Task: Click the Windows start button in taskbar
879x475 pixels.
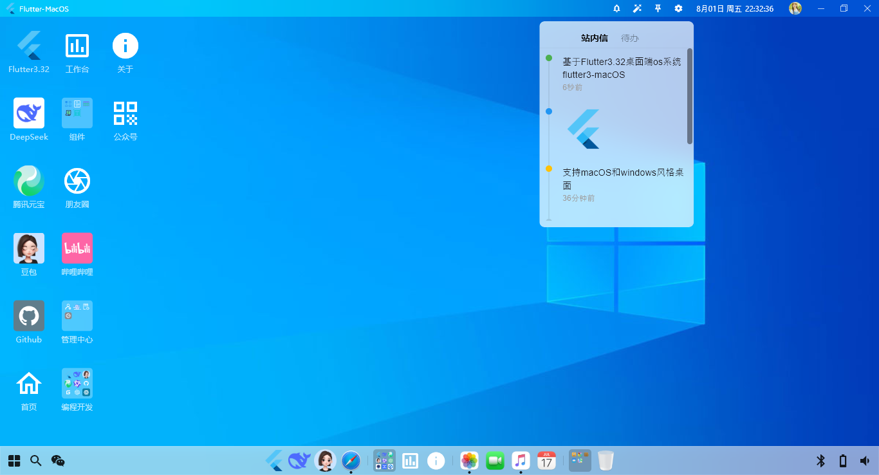Action: pyautogui.click(x=14, y=461)
